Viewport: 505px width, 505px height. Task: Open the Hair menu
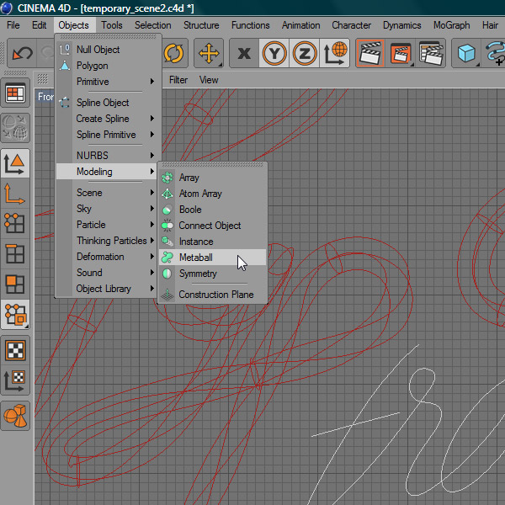click(490, 25)
